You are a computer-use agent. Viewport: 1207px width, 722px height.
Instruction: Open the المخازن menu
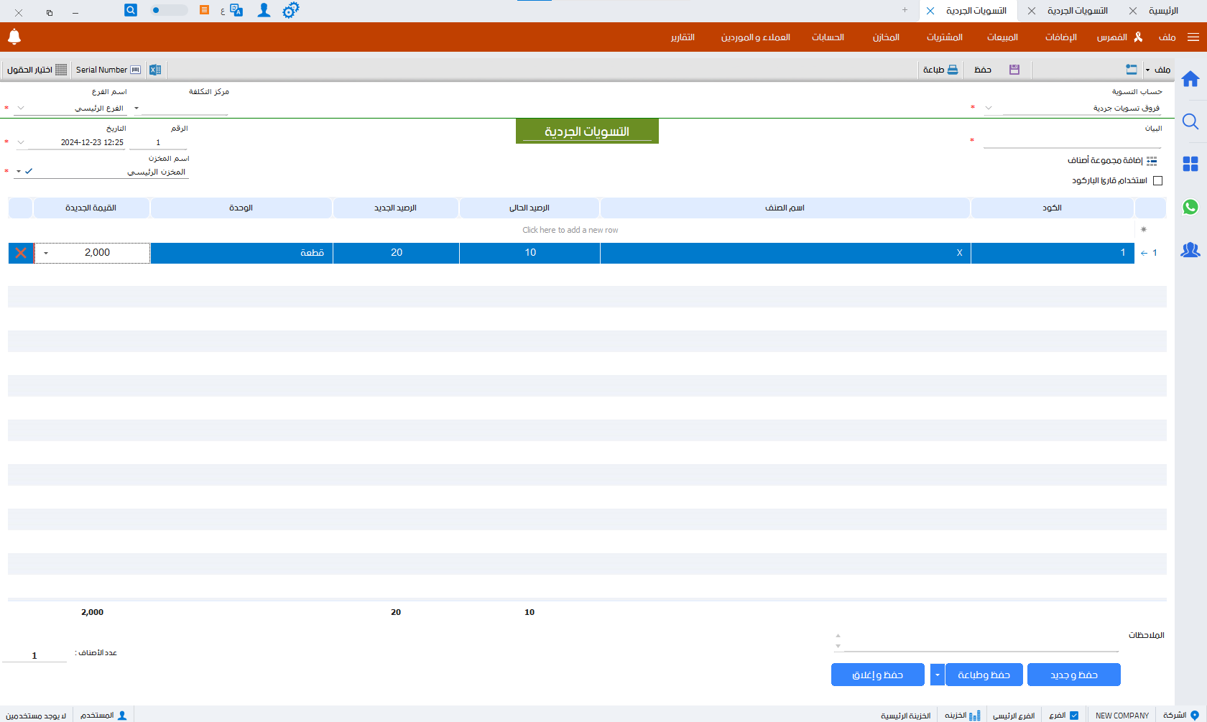(x=886, y=37)
